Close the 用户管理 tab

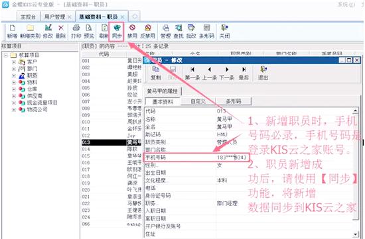click(69, 17)
